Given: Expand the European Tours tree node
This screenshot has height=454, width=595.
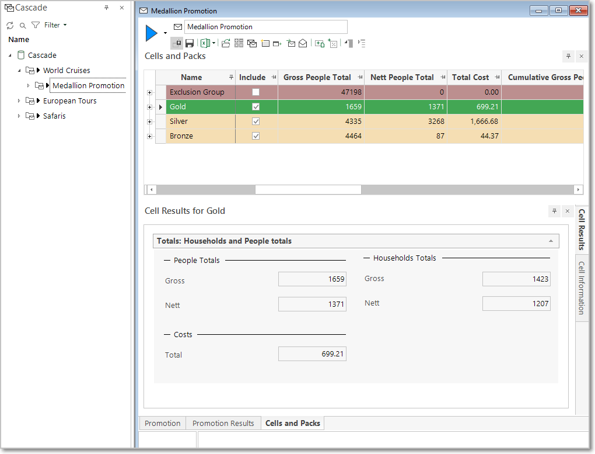Looking at the screenshot, I should (19, 101).
